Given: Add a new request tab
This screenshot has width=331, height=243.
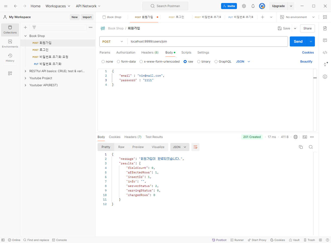Looking at the screenshot, I should pos(263,17).
